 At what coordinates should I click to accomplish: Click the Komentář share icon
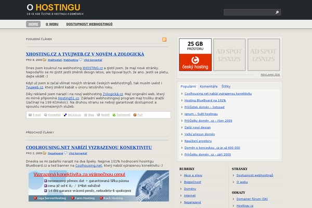tap(45, 115)
